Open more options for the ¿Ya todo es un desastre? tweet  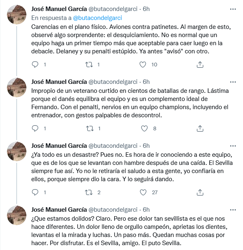click(x=233, y=146)
